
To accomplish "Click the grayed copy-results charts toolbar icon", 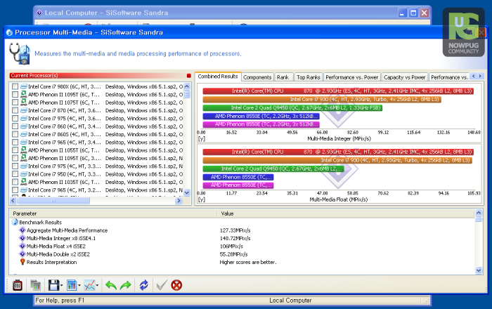I will (x=35, y=285).
